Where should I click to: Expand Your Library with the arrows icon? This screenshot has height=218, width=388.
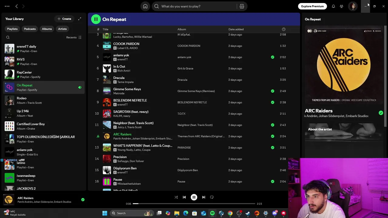(x=79, y=19)
